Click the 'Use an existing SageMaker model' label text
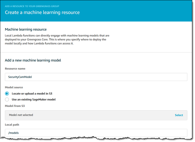This screenshot has width=195, height=142. (34, 100)
